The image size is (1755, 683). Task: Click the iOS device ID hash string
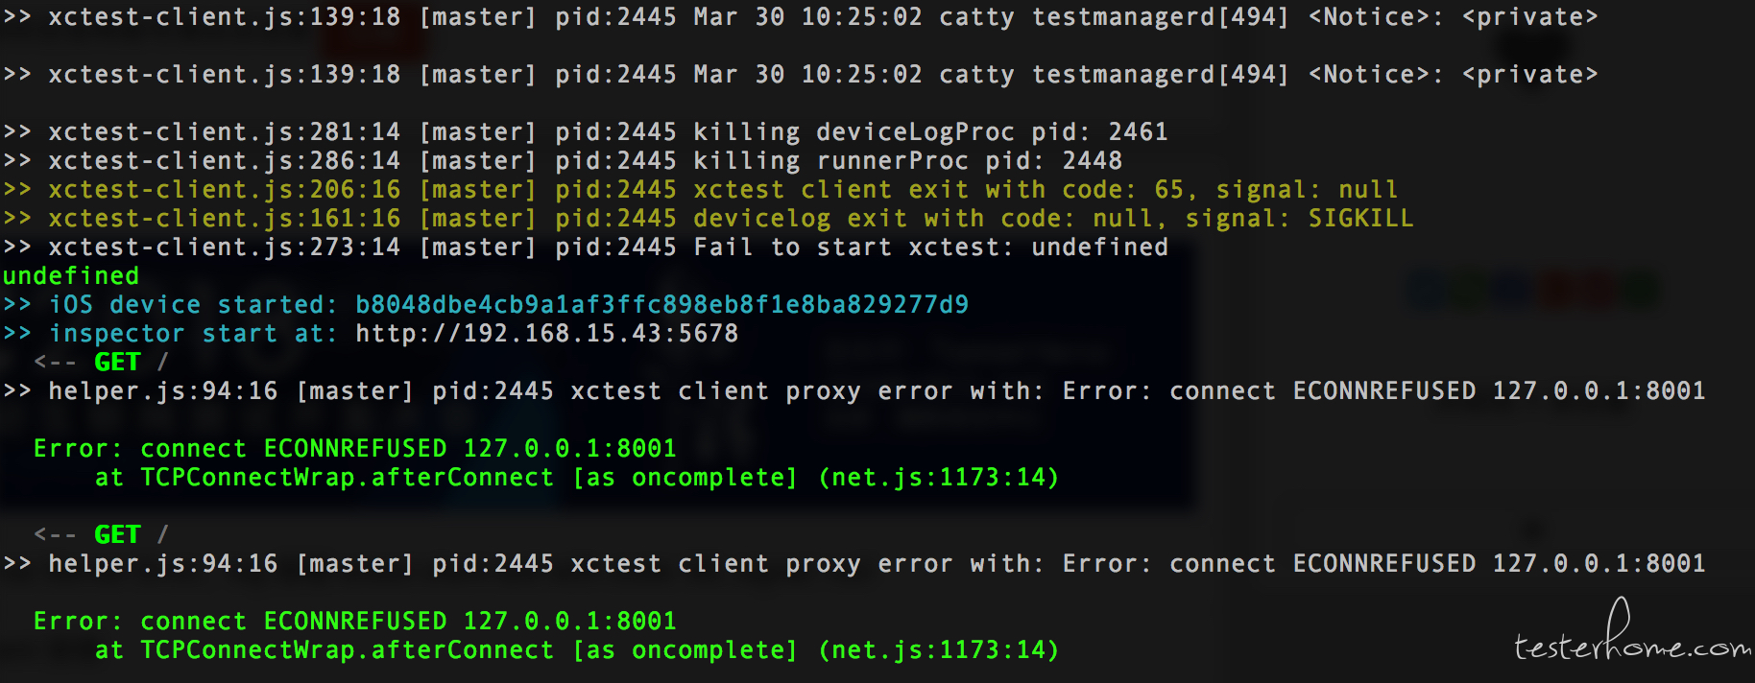(661, 305)
